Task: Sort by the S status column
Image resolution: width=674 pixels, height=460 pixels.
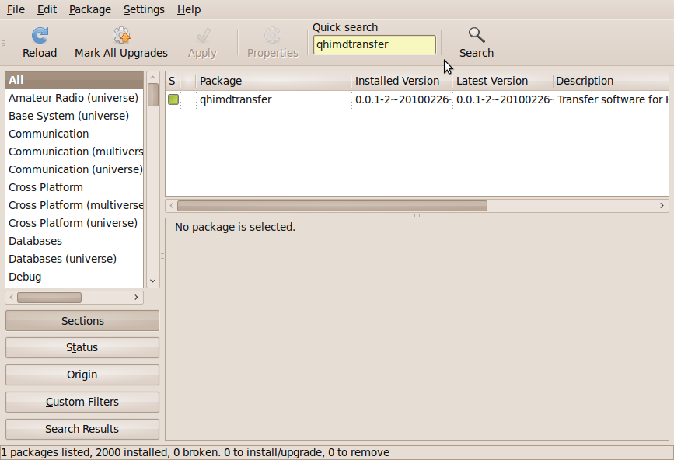Action: point(173,81)
